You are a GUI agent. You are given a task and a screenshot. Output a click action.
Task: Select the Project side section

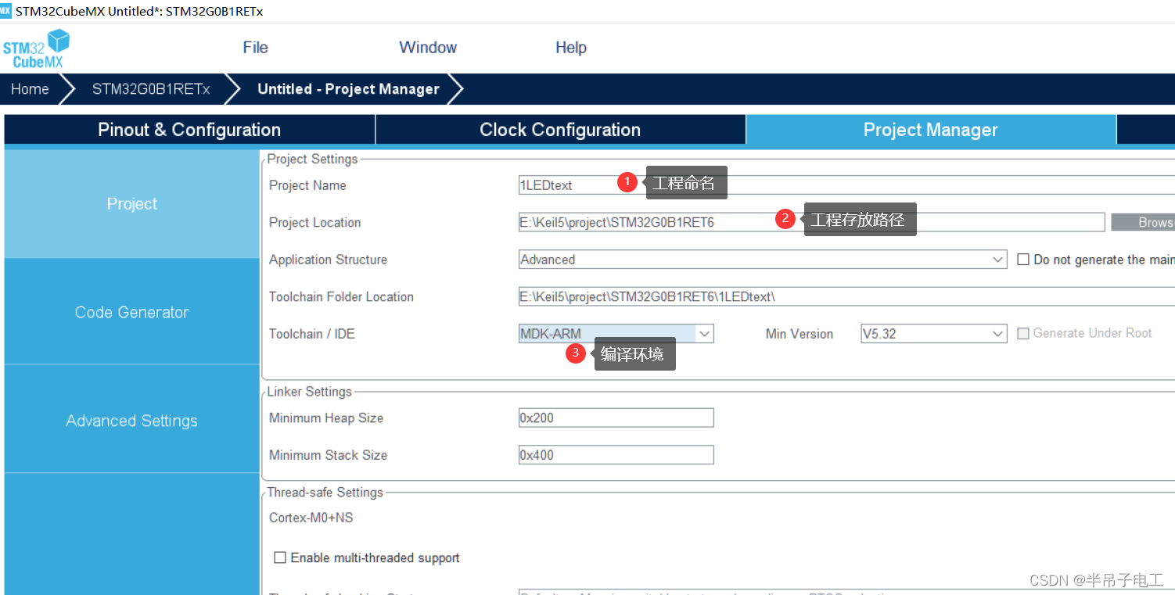(131, 204)
